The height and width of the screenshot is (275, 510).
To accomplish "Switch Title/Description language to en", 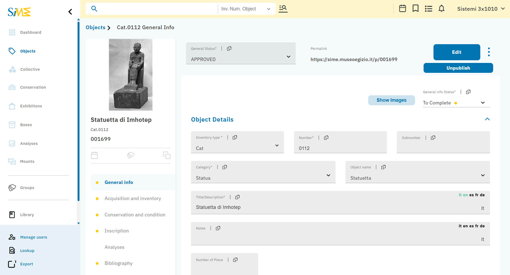I will click(465, 195).
